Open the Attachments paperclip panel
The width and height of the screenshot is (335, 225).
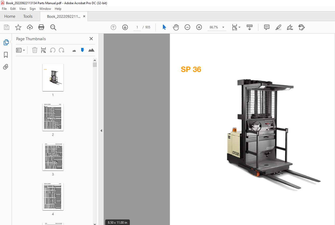[6, 67]
